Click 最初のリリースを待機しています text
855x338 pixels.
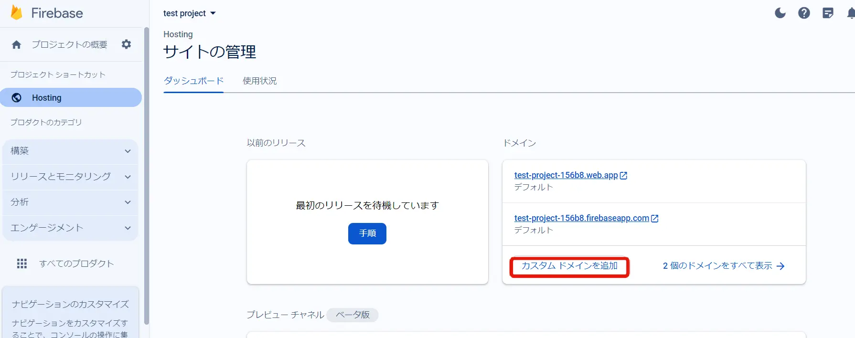coord(367,205)
